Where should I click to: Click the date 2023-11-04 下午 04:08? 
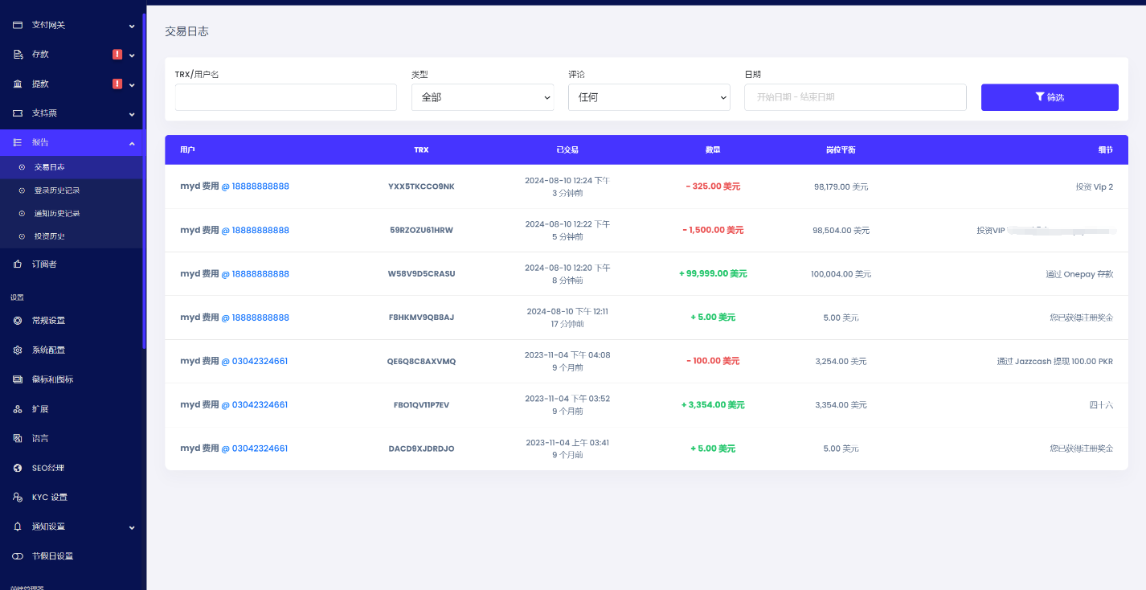pyautogui.click(x=567, y=354)
